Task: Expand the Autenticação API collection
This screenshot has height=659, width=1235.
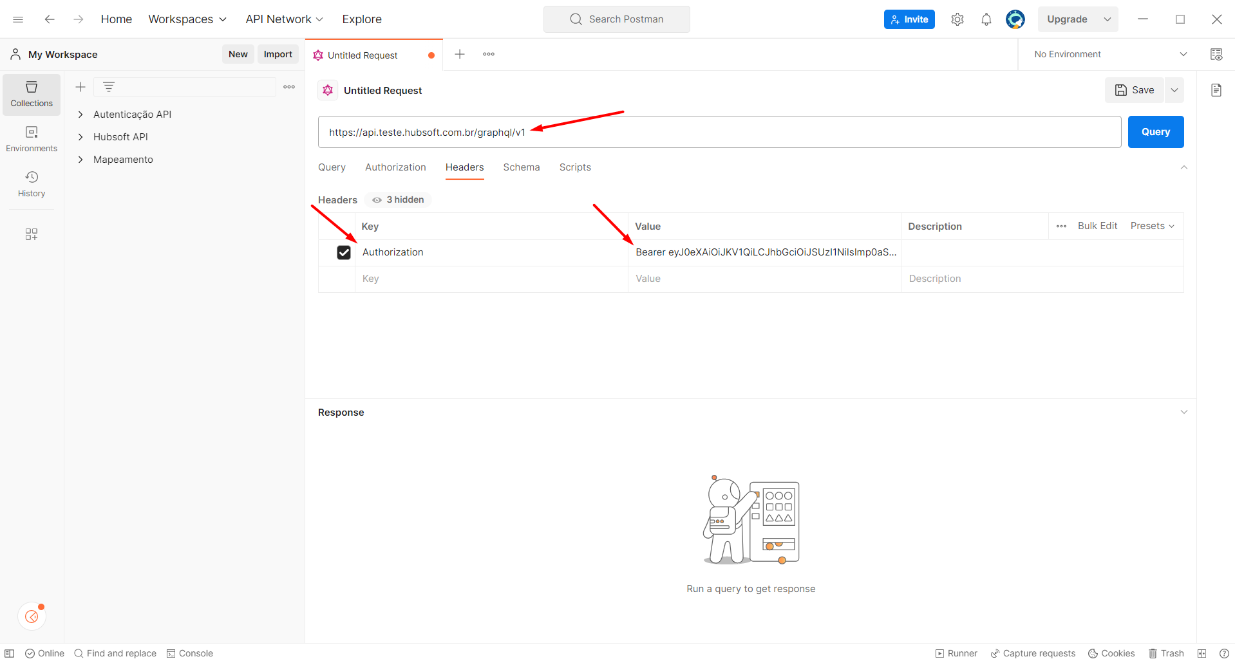Action: [x=80, y=115]
